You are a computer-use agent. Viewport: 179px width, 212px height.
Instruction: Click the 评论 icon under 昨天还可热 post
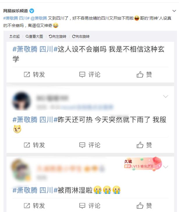[82, 145]
